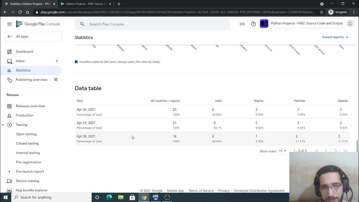Open the Show rows count dropdown

(x=282, y=151)
